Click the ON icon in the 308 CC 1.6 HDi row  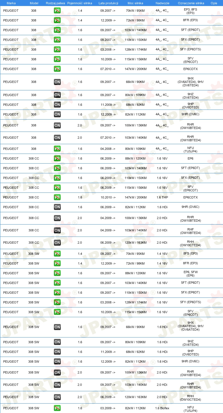(x=57, y=207)
